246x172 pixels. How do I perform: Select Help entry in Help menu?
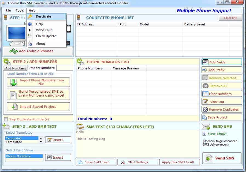click(47, 24)
